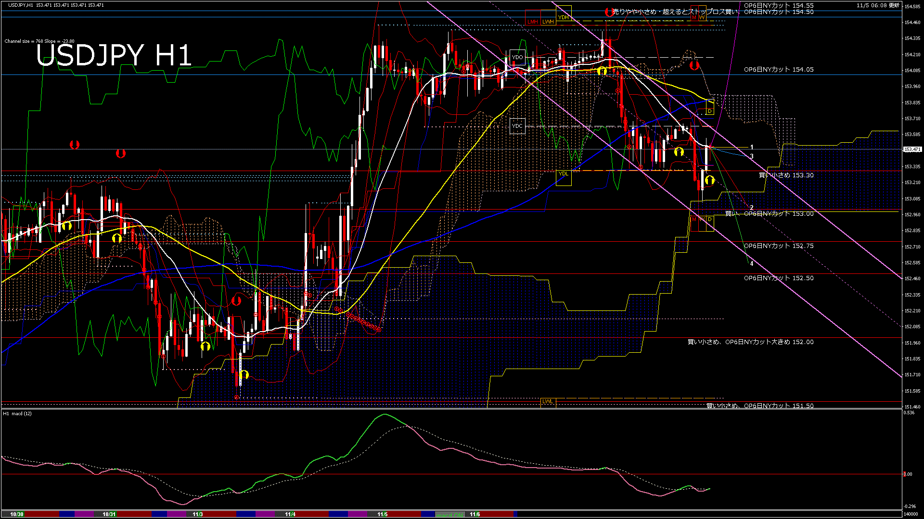Click red down arrow beside 154.50 text
The width and height of the screenshot is (924, 519).
(609, 12)
